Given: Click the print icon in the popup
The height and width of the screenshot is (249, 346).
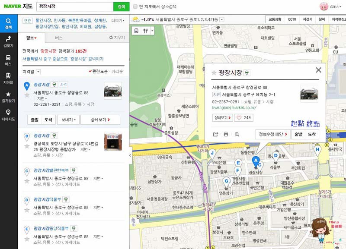Looking at the screenshot, I should [x=226, y=134].
